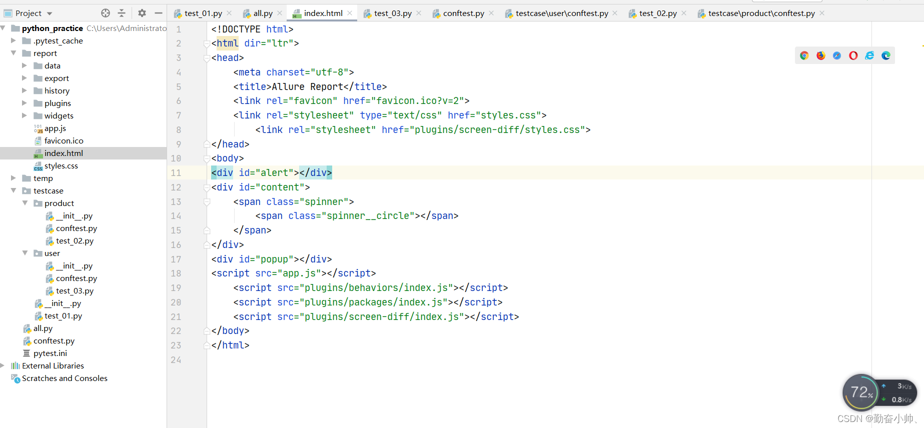924x428 pixels.
Task: Open the Project view dropdown
Action: (50, 13)
